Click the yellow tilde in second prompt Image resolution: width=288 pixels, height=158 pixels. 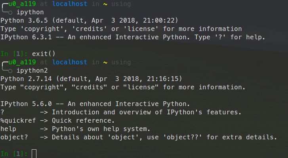[x=105, y=63]
